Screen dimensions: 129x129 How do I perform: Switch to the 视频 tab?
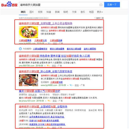(40, 12)
